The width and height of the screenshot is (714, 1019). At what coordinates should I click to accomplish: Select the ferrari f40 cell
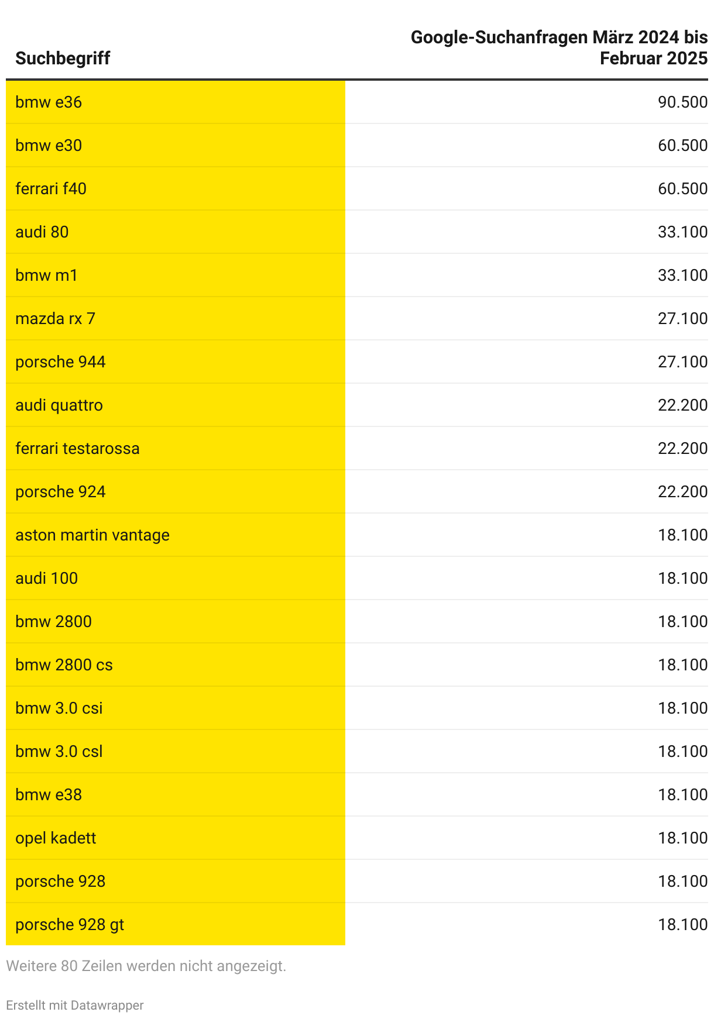[176, 189]
